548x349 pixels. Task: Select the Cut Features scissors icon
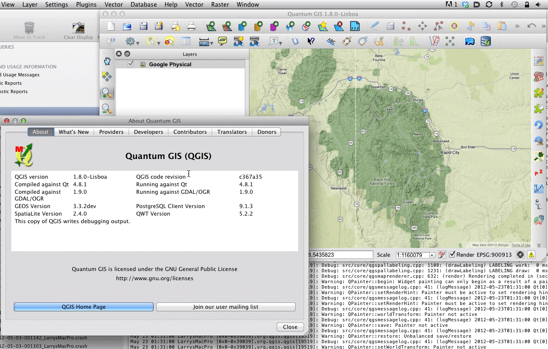(470, 26)
